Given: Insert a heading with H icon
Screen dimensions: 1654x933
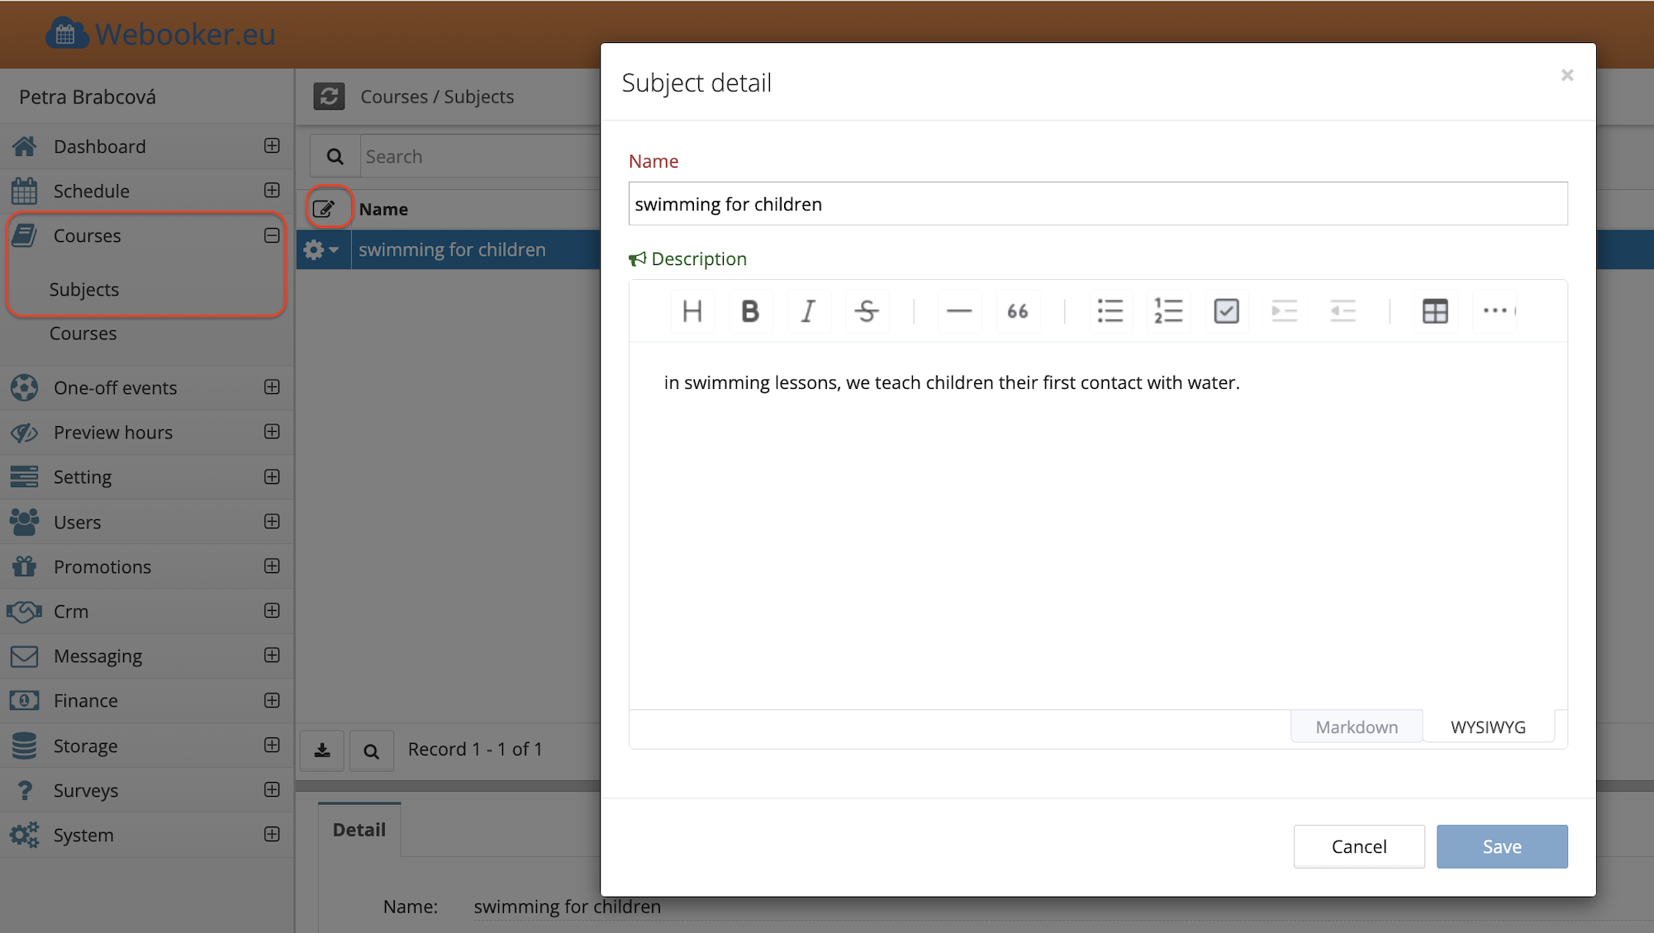Looking at the screenshot, I should 692,311.
